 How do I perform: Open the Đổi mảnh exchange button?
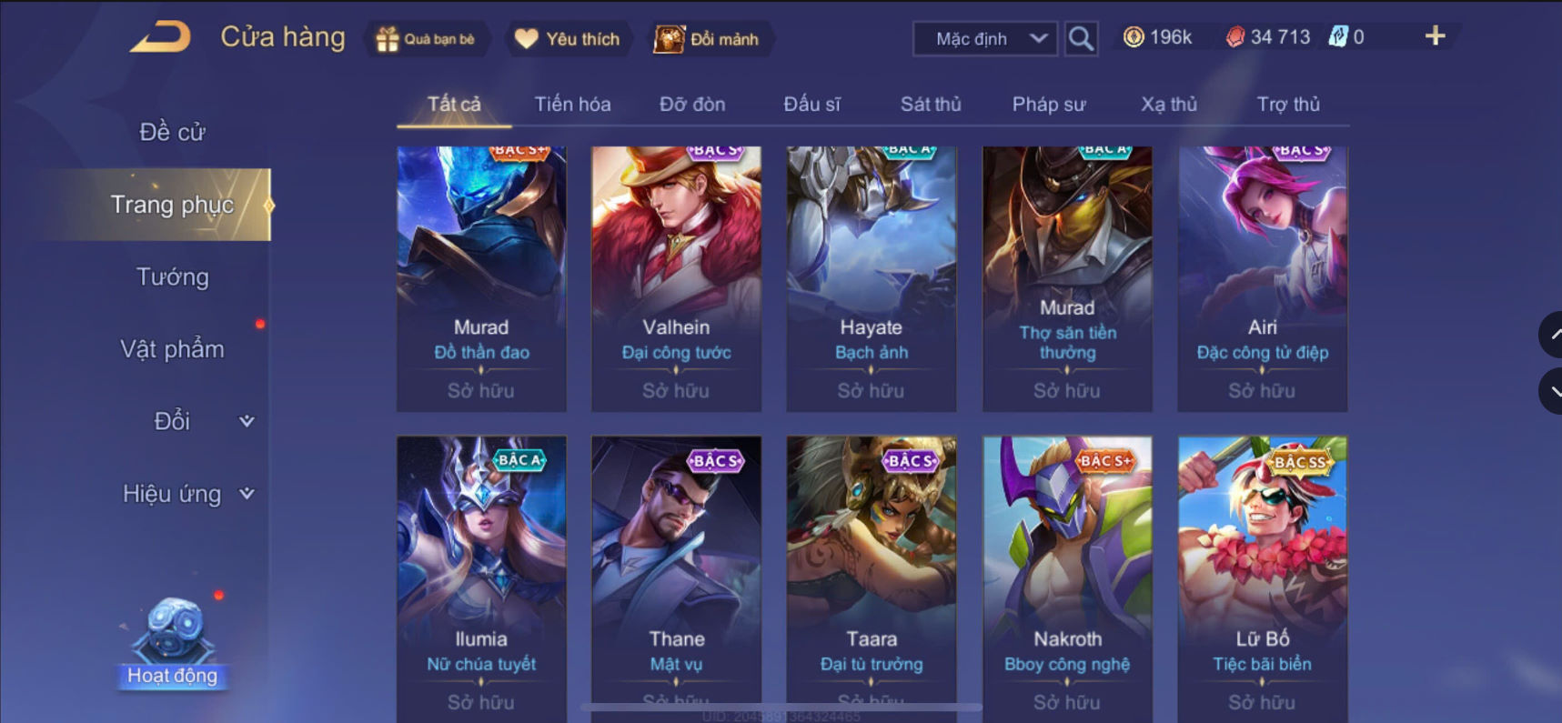coord(709,39)
